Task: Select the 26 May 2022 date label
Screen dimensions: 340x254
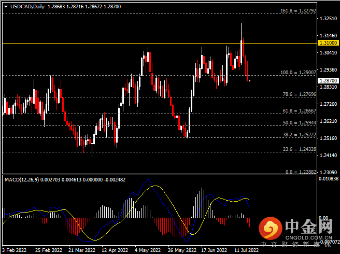Action: [x=182, y=250]
